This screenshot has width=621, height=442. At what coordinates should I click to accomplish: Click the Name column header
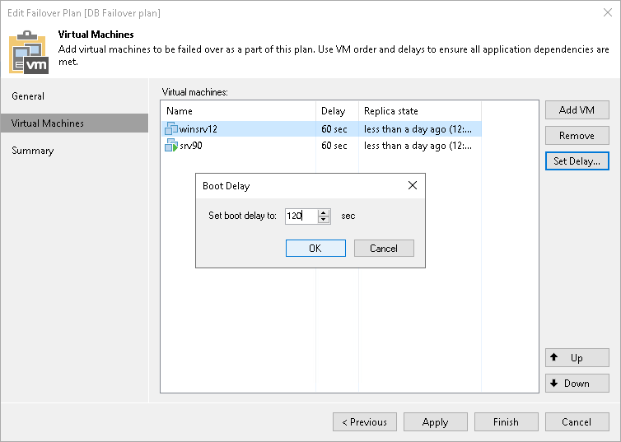click(239, 110)
